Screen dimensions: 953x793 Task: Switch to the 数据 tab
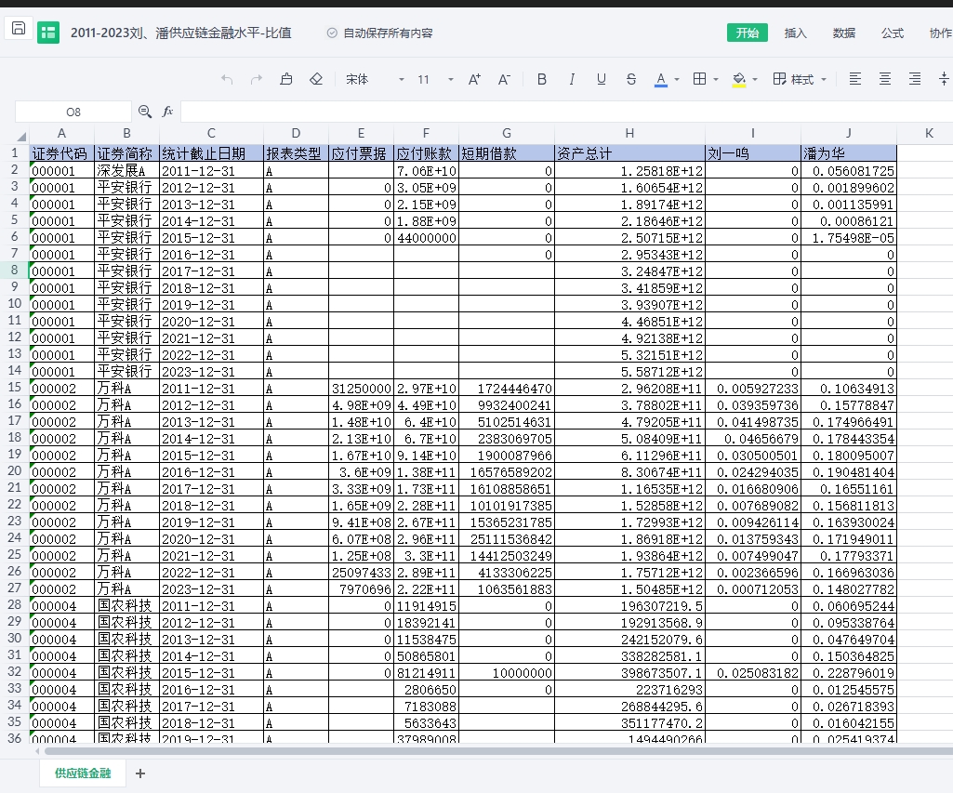(843, 33)
